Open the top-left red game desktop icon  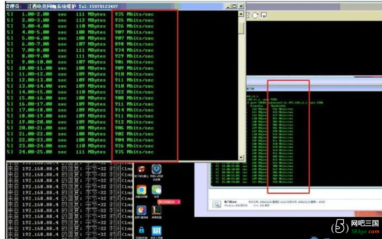(142, 169)
